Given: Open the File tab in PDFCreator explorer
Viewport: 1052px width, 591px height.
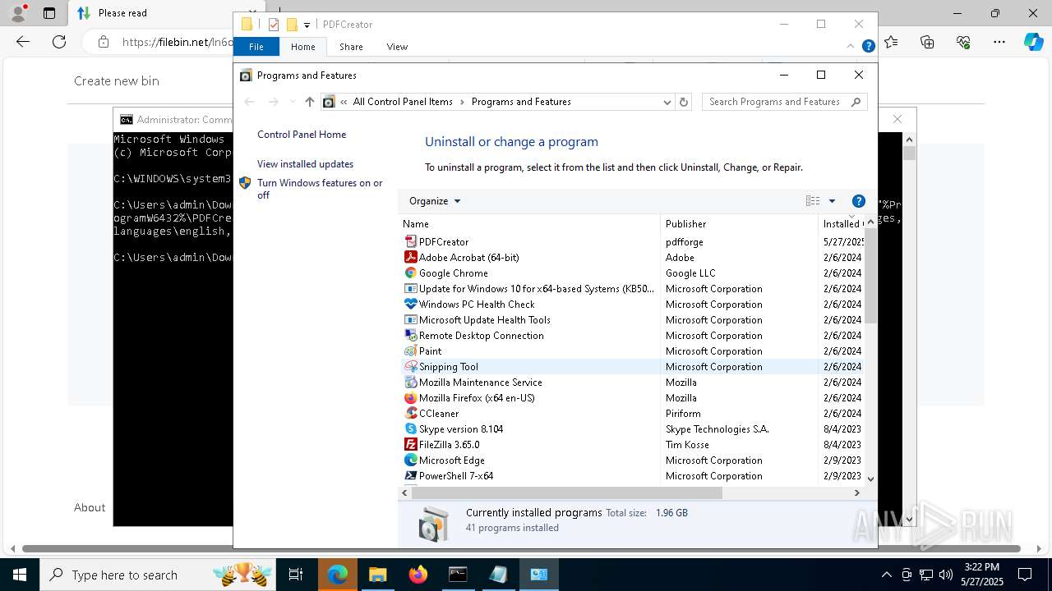Looking at the screenshot, I should click(x=256, y=47).
